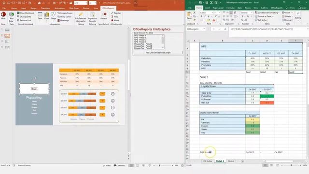Click the Excel horizontal scrollbar
Image resolution: width=309 pixels, height=174 pixels.
tap(279, 161)
